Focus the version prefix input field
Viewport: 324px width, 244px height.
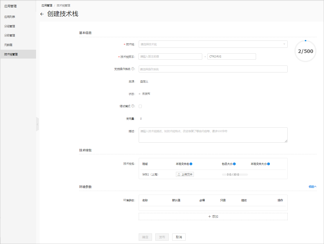coord(170,56)
